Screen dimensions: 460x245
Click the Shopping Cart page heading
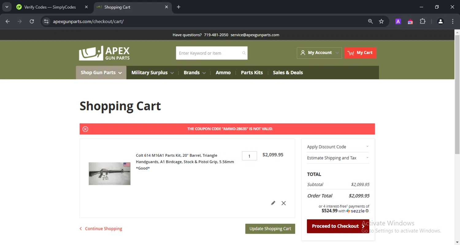point(120,106)
